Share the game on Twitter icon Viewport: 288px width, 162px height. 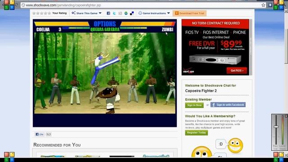(x=114, y=13)
